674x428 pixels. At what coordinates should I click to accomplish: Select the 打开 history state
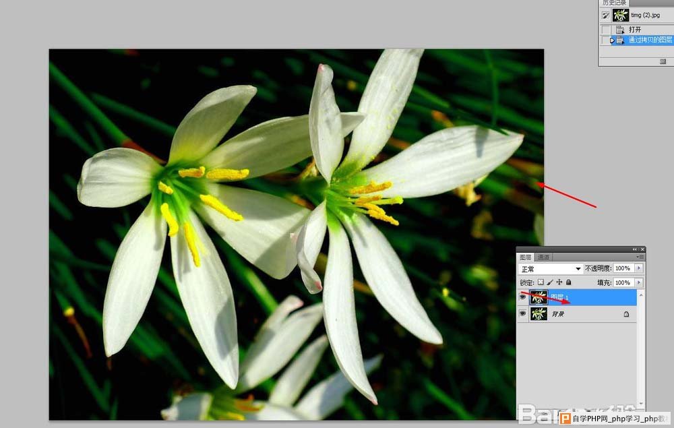[635, 30]
